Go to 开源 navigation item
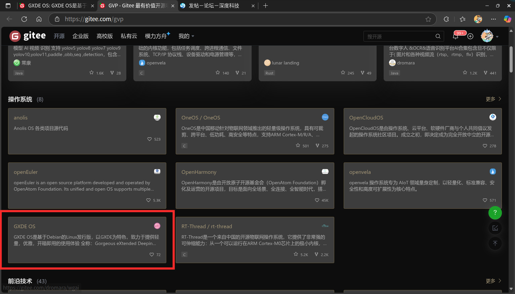The image size is (515, 294). [59, 36]
